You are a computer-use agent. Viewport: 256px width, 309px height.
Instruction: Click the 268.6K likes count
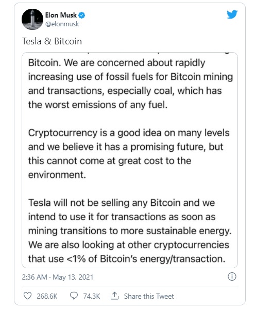pos(47,296)
